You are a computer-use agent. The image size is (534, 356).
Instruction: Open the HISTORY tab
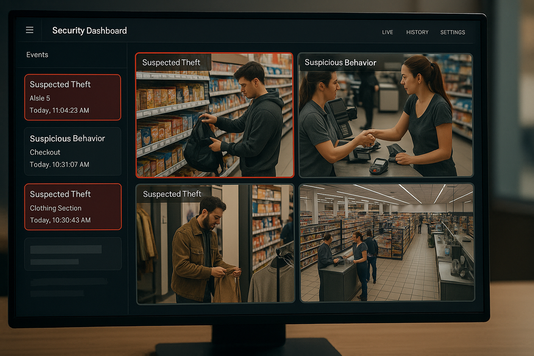pos(417,32)
